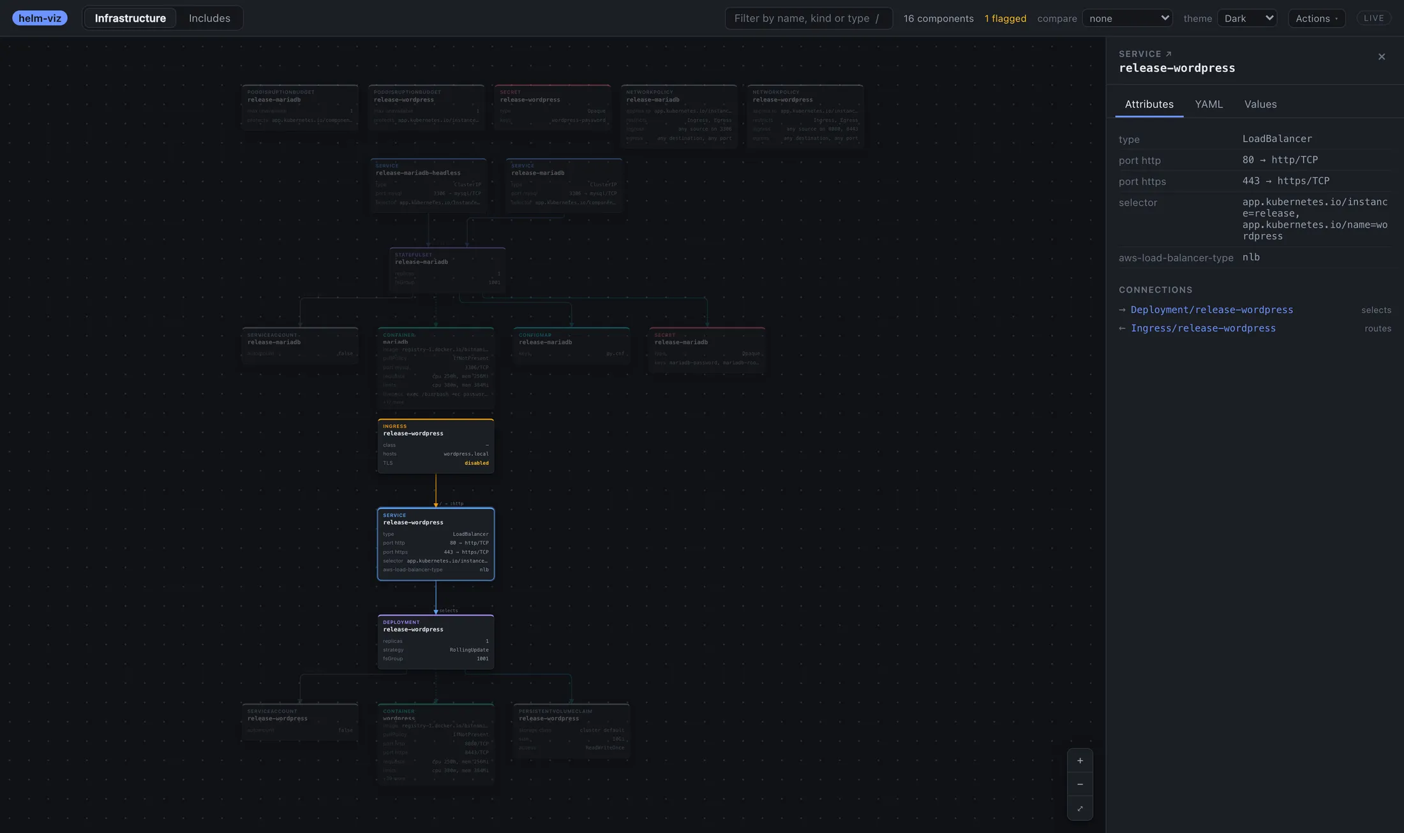The image size is (1404, 833).
Task: Toggle the LIVE indicator
Action: [1373, 18]
